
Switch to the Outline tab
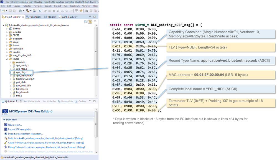pos(80,101)
